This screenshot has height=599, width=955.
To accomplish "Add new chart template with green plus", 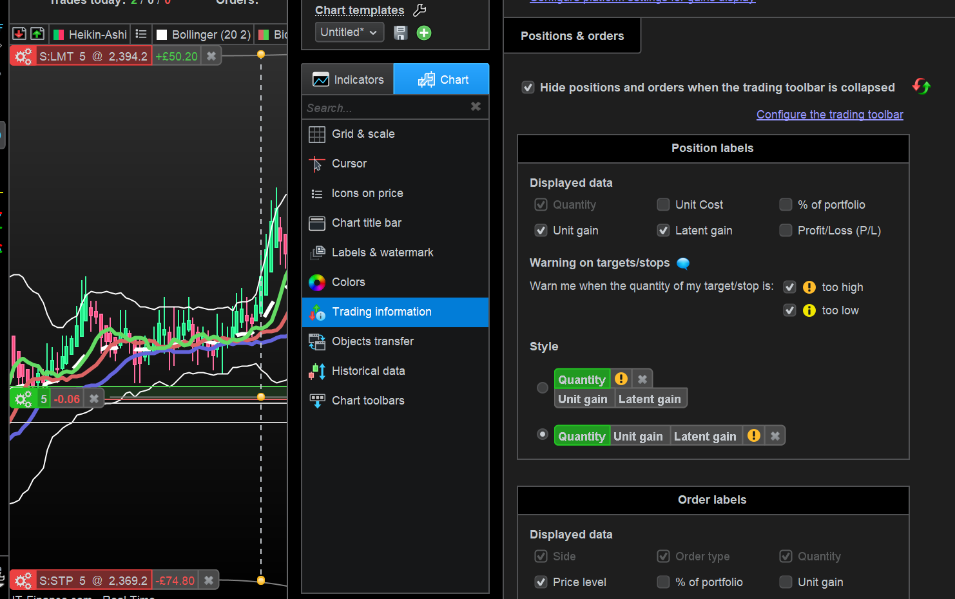I will pos(424,33).
